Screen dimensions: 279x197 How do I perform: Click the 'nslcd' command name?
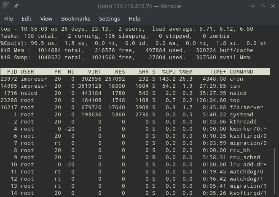pos(238,93)
